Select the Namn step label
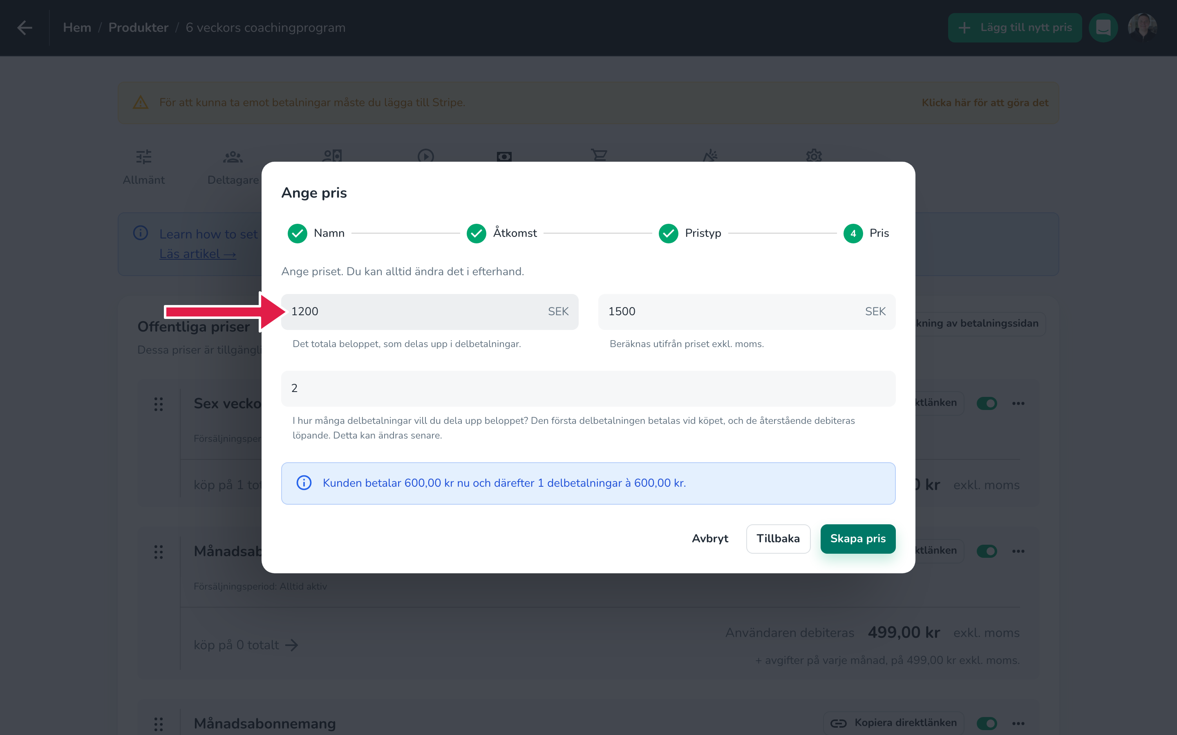 [329, 233]
